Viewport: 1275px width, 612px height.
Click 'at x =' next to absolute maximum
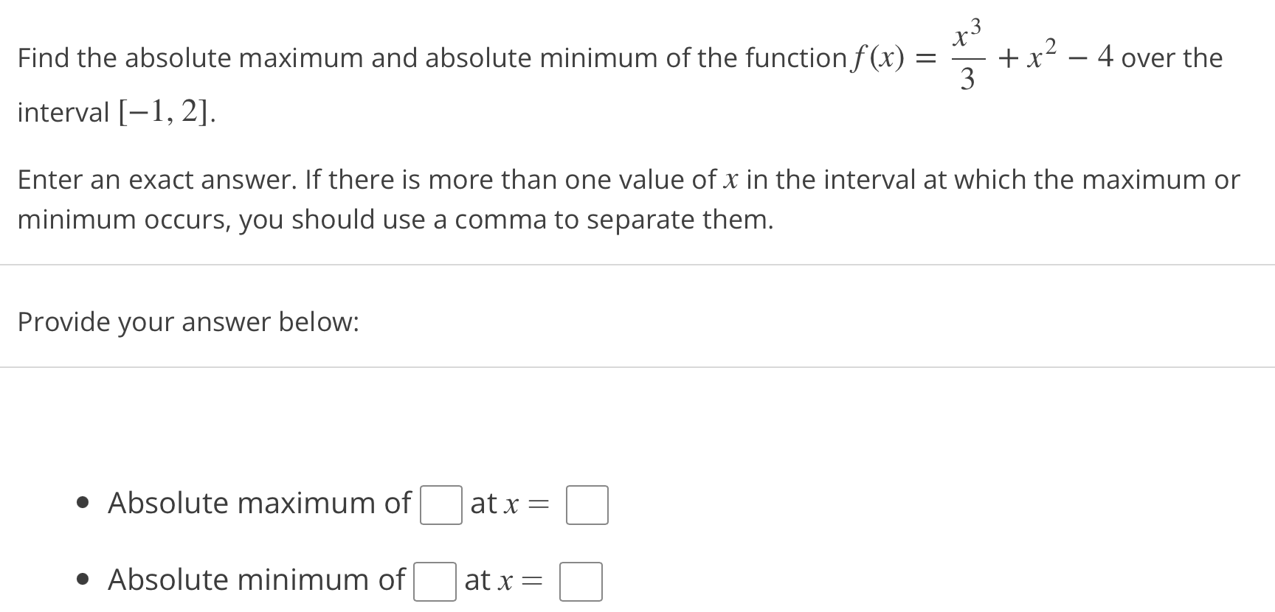pyautogui.click(x=509, y=504)
